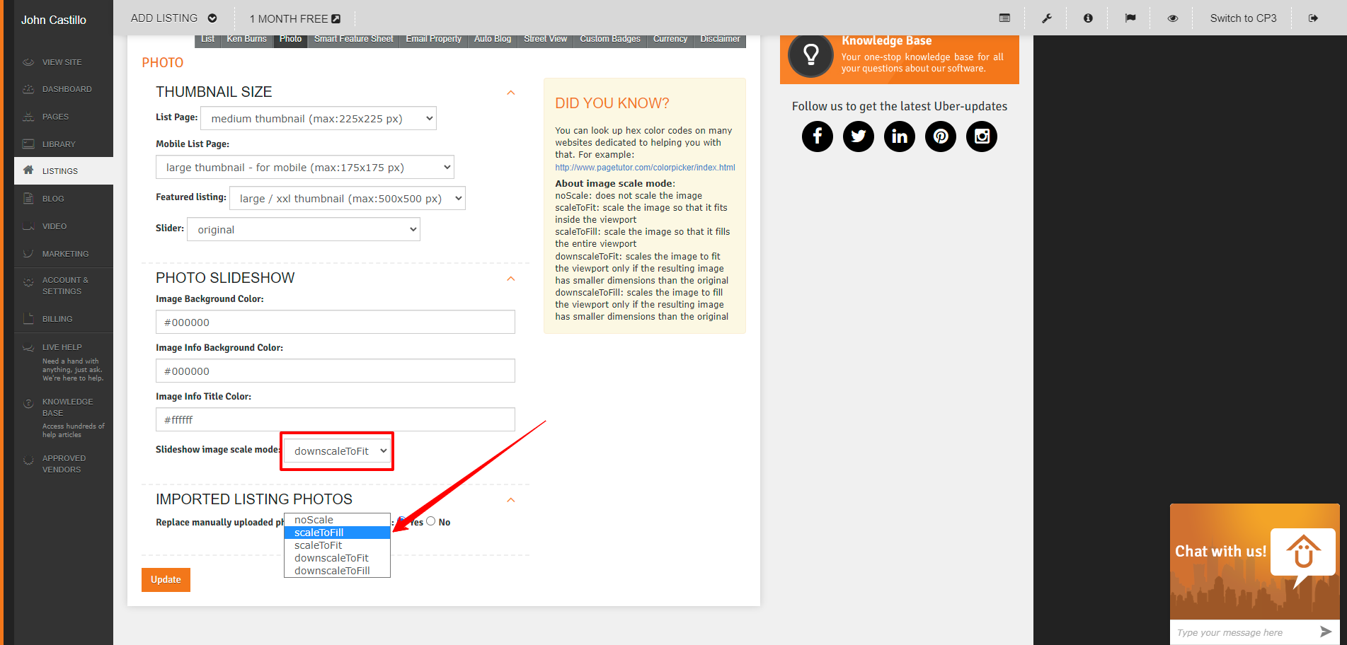Click the Instagram icon
This screenshot has width=1347, height=645.
pyautogui.click(x=981, y=136)
